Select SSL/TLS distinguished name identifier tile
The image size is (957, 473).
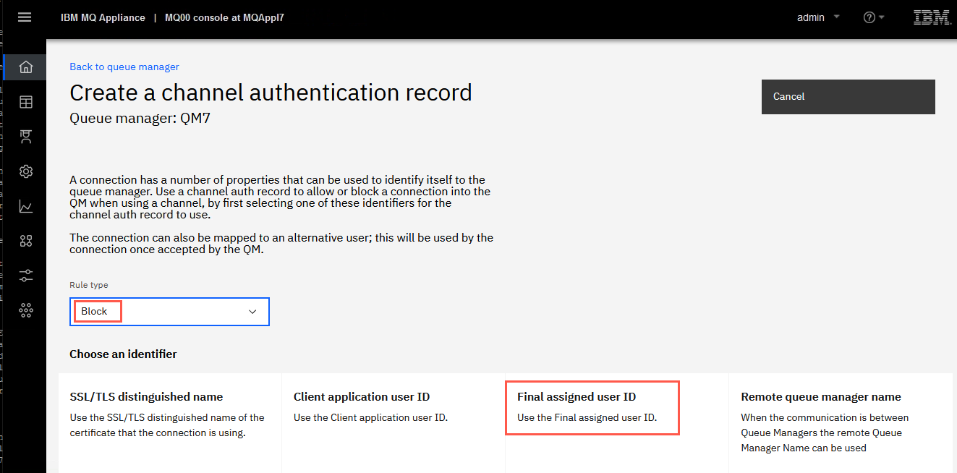(170, 423)
